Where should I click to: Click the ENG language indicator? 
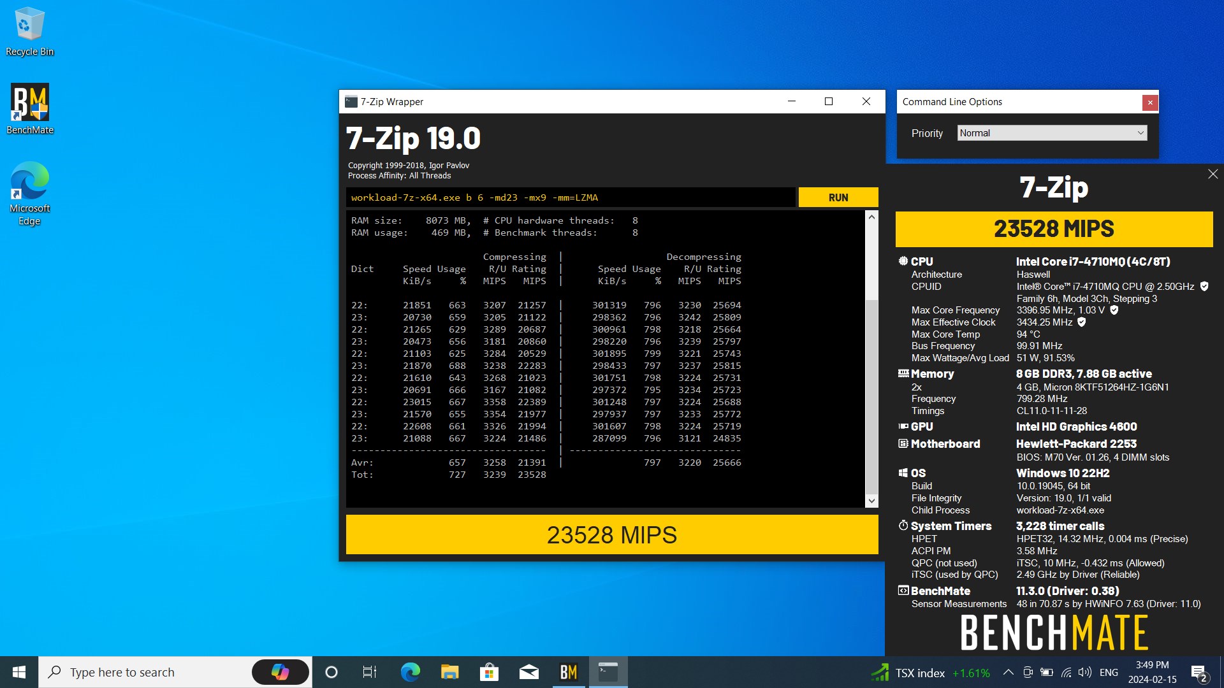click(1109, 673)
